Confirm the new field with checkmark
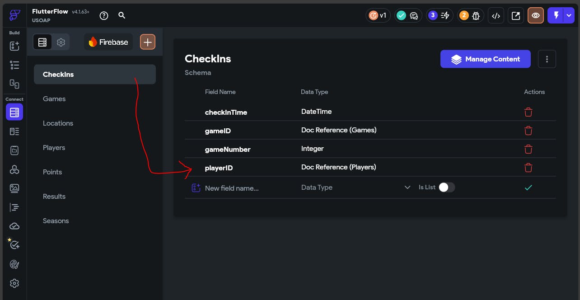580x300 pixels. coord(528,187)
